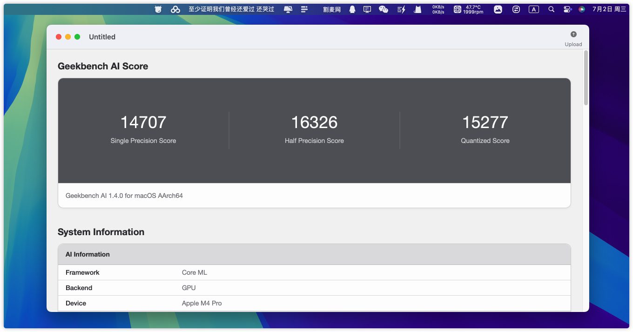Open the input source 'A' indicator
This screenshot has height=332, width=633.
pyautogui.click(x=534, y=9)
